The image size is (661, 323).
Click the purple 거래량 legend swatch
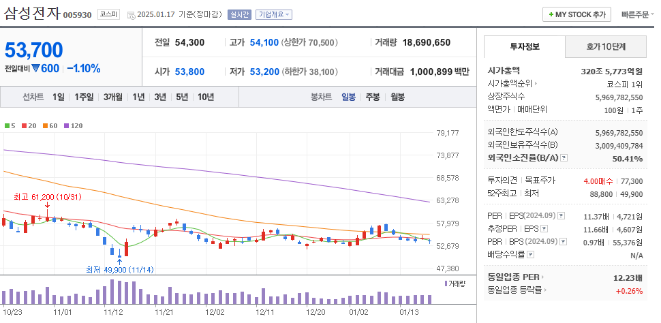tap(446, 283)
